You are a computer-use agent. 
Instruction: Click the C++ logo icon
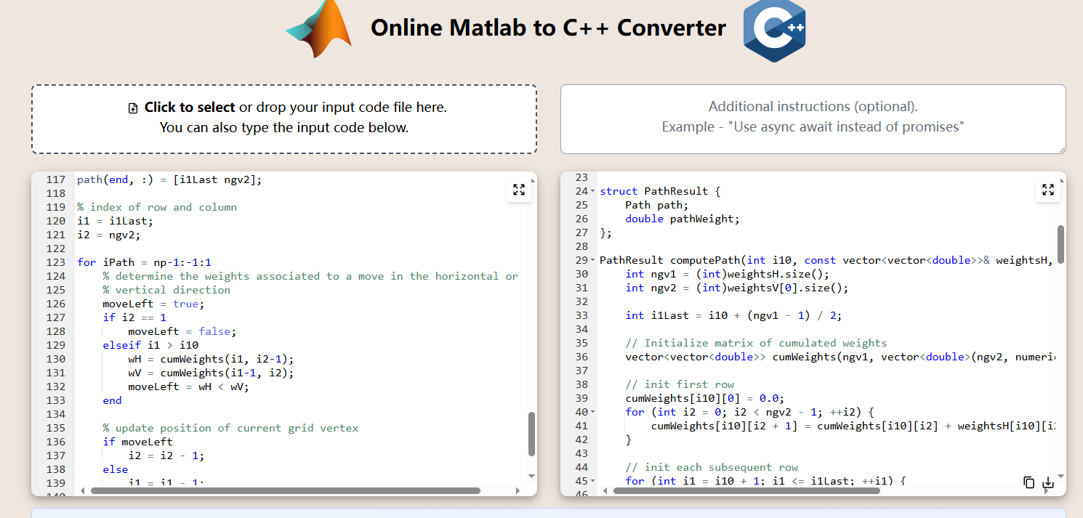tap(774, 30)
